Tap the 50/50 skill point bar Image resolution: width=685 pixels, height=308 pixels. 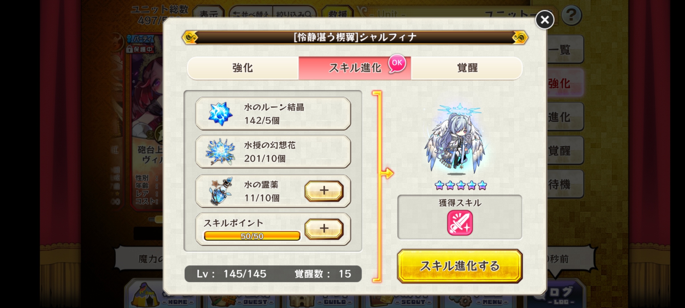[x=252, y=236]
